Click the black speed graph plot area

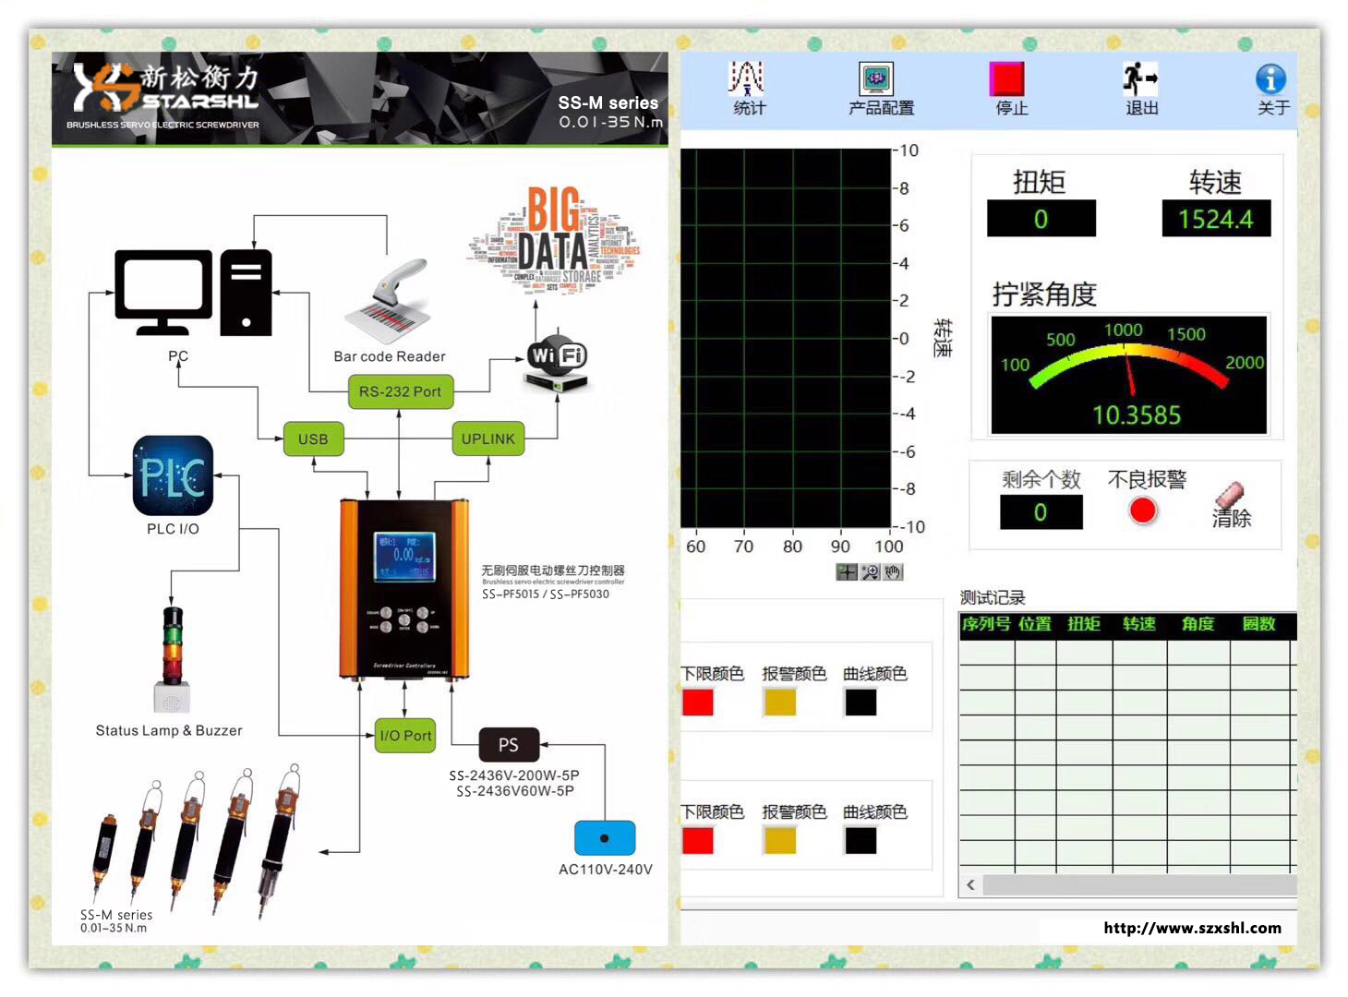786,338
